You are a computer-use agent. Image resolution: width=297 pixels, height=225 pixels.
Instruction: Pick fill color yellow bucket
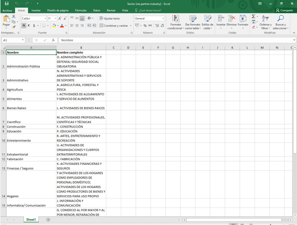(x=54, y=26)
